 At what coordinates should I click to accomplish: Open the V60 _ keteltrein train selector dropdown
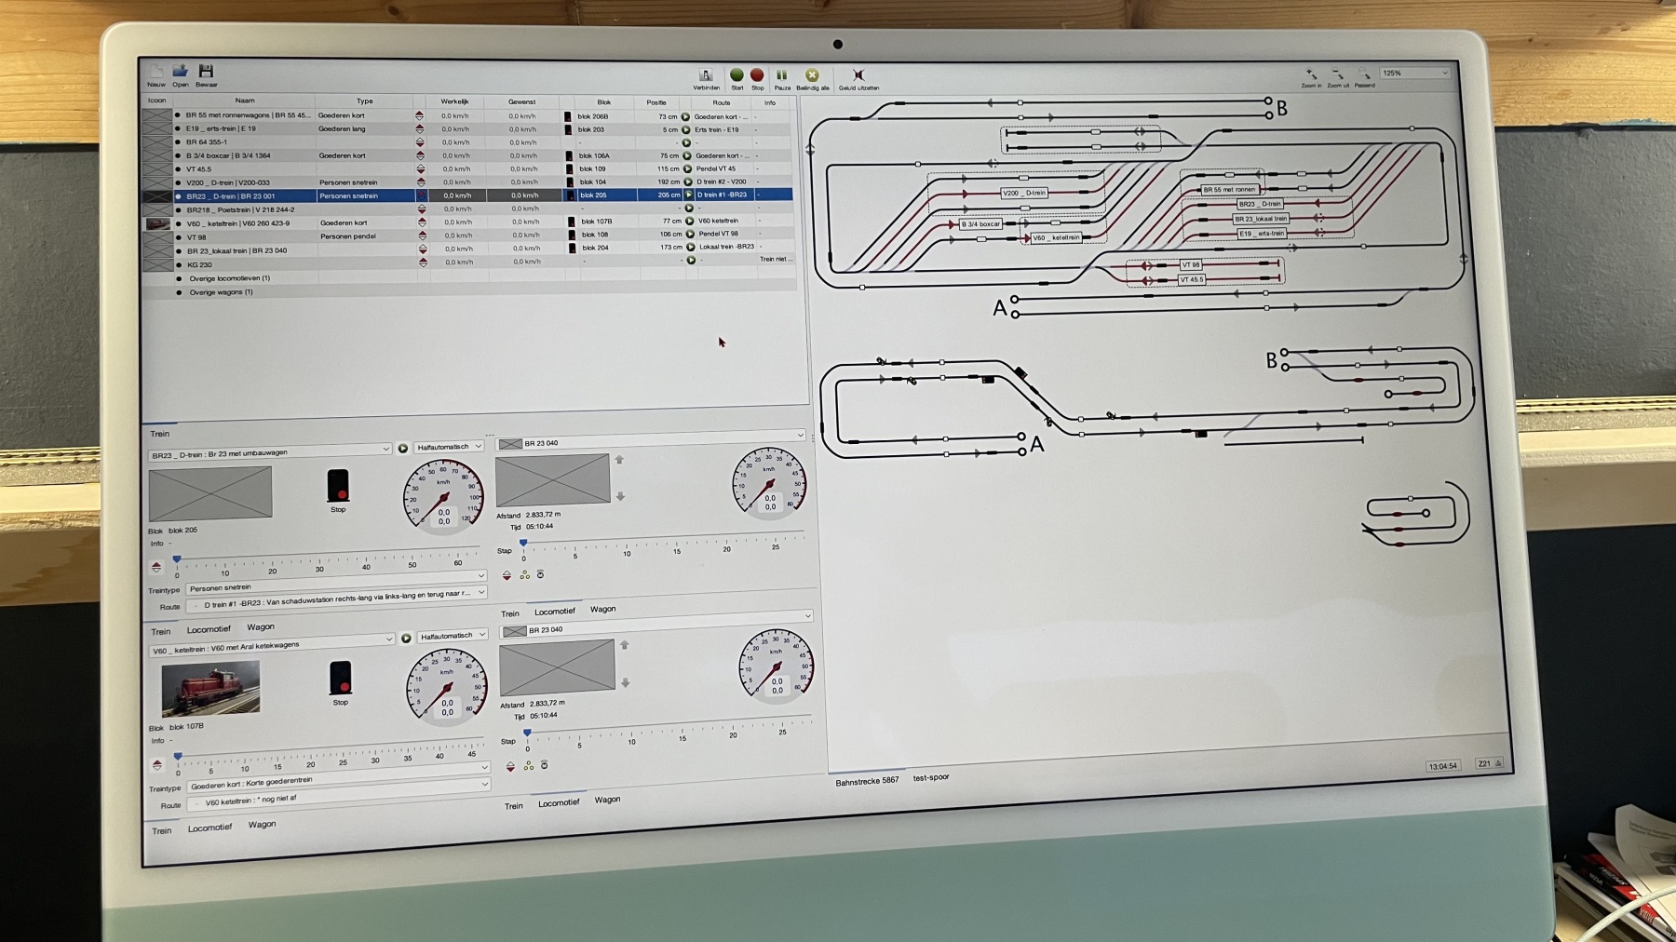click(x=273, y=644)
